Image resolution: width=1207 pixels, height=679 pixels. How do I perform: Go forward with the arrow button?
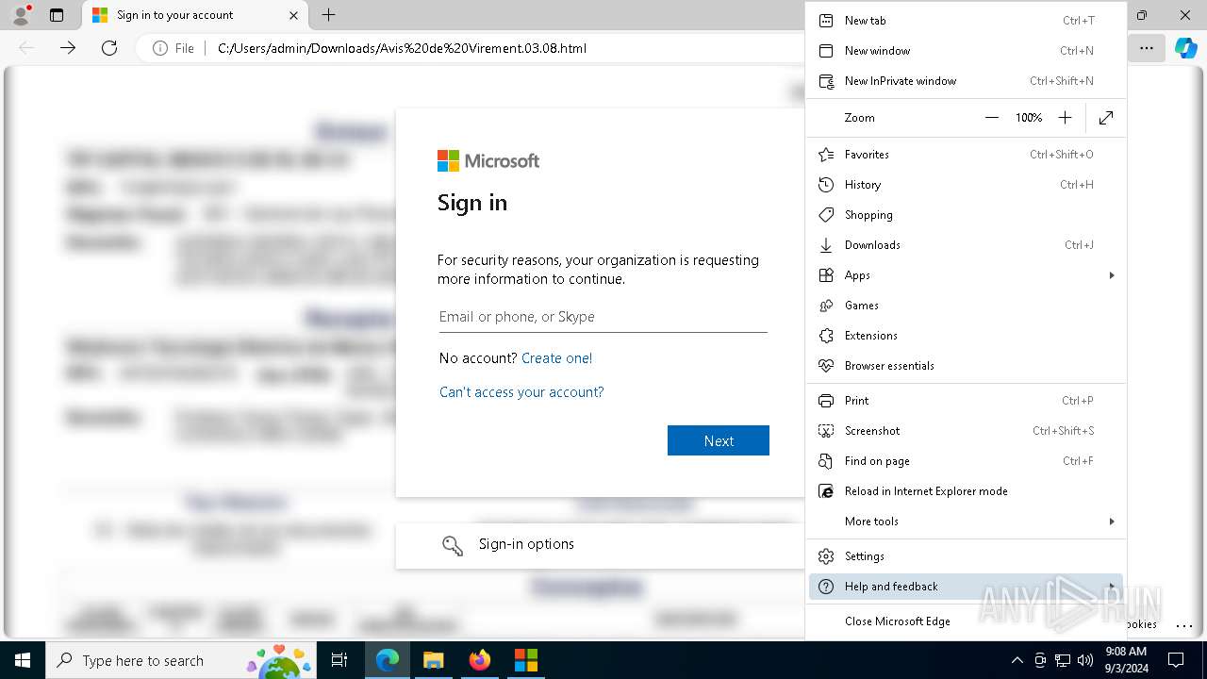pyautogui.click(x=68, y=48)
